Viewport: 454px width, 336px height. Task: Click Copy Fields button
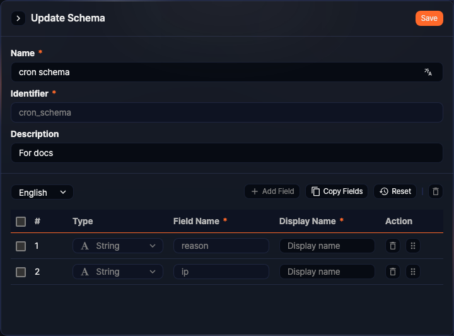pos(337,191)
